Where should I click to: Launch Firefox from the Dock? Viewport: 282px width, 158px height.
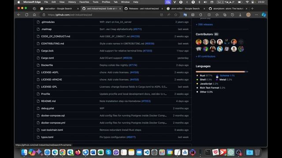[x=78, y=152]
